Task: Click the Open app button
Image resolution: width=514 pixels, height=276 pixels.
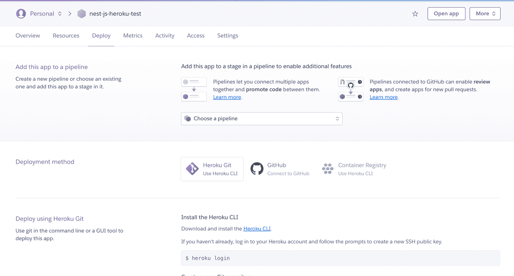Action: tap(446, 14)
